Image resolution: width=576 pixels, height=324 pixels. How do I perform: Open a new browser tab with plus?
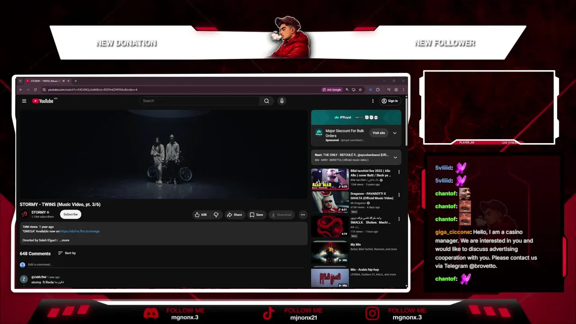(76, 81)
